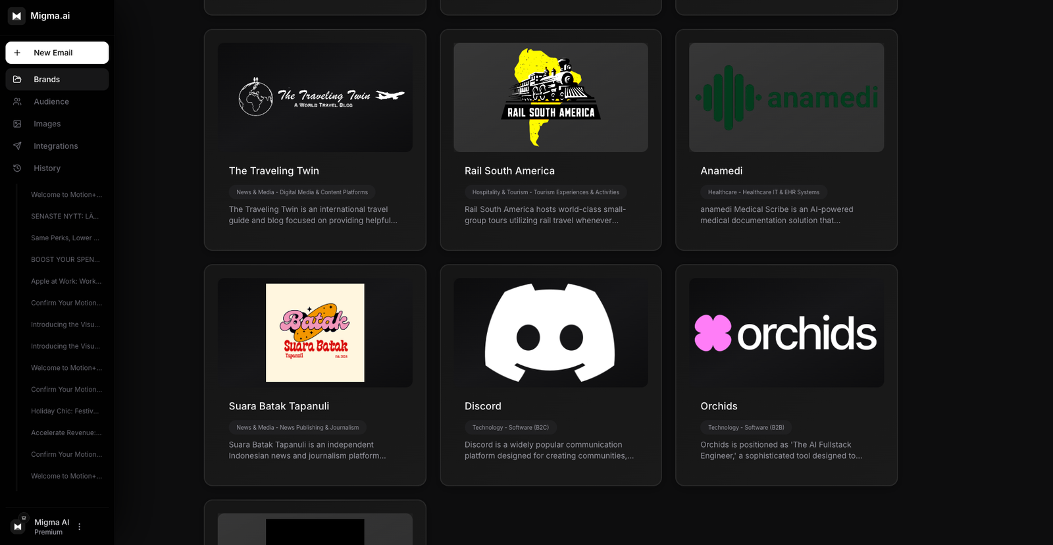This screenshot has width=1053, height=545.
Task: Open the Audience section
Action: pos(51,102)
